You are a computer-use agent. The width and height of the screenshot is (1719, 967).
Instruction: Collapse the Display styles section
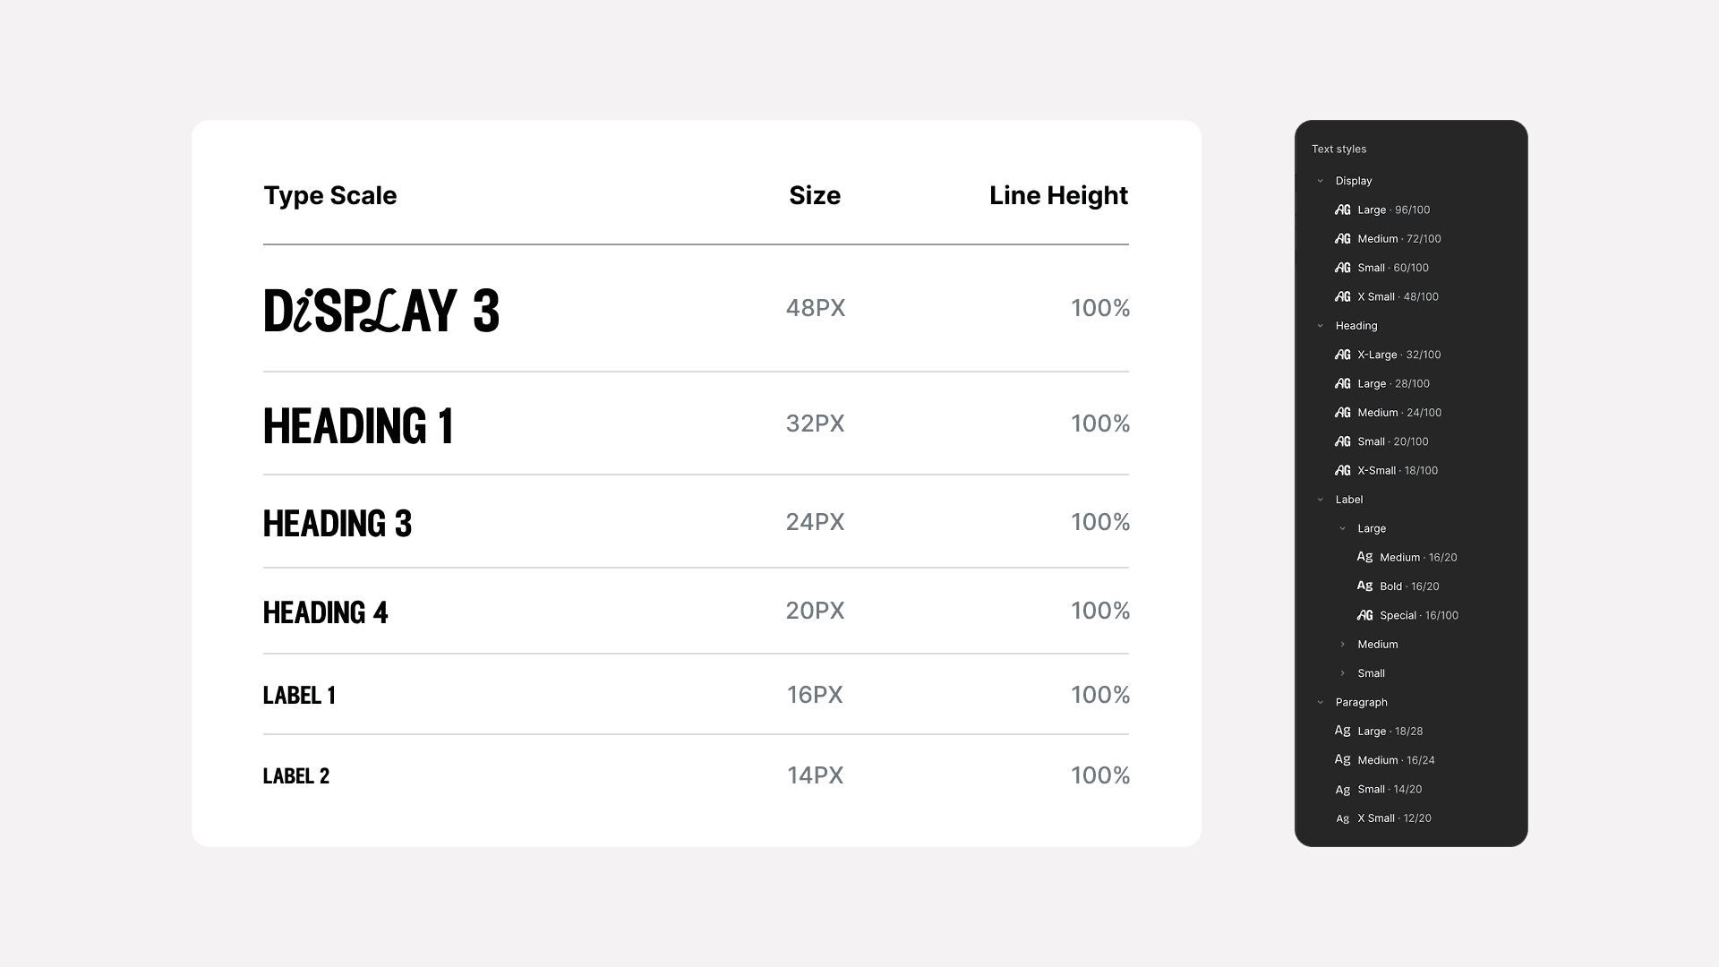point(1320,180)
